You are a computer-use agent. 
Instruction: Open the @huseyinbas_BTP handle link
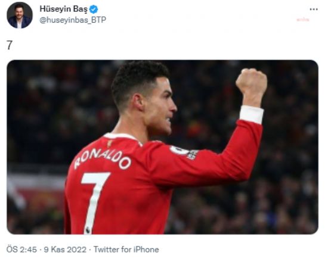tap(73, 20)
